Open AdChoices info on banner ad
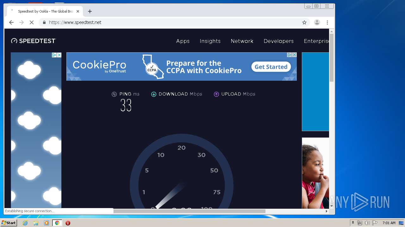Viewport: 405px width, 227px height. pos(290,55)
